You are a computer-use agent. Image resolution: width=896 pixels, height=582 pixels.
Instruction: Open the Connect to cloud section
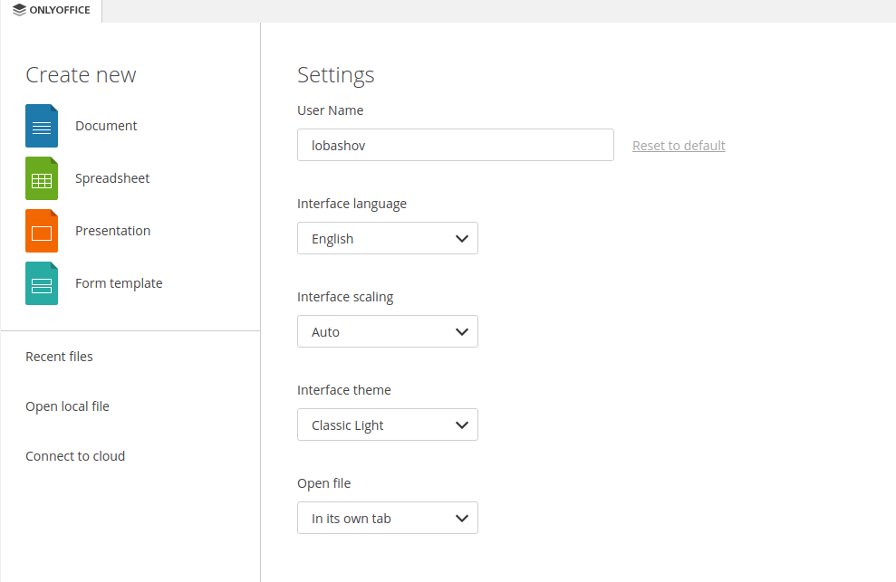75,456
